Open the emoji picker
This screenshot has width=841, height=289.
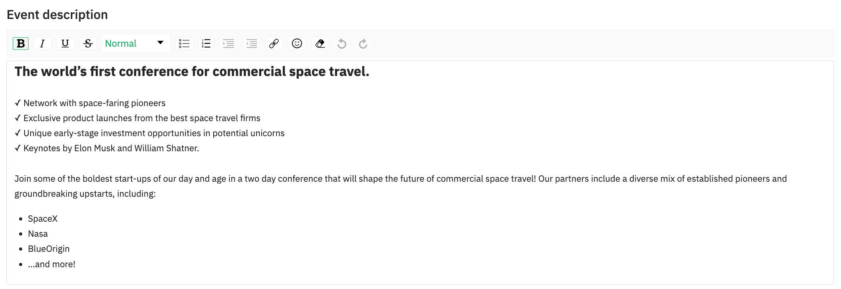[297, 44]
